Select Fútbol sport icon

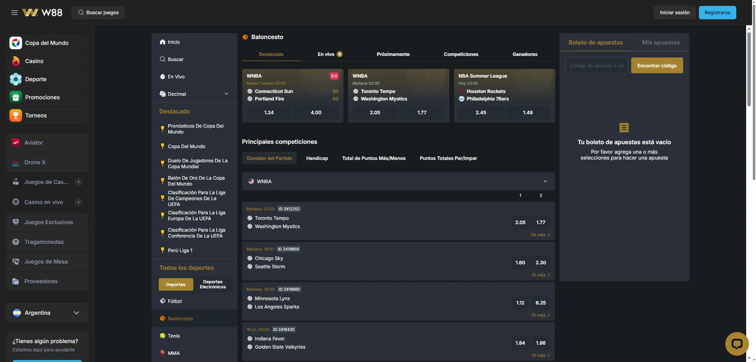click(163, 301)
